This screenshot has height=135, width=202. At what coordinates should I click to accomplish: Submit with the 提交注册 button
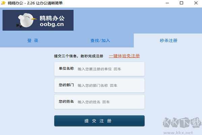[99, 121]
